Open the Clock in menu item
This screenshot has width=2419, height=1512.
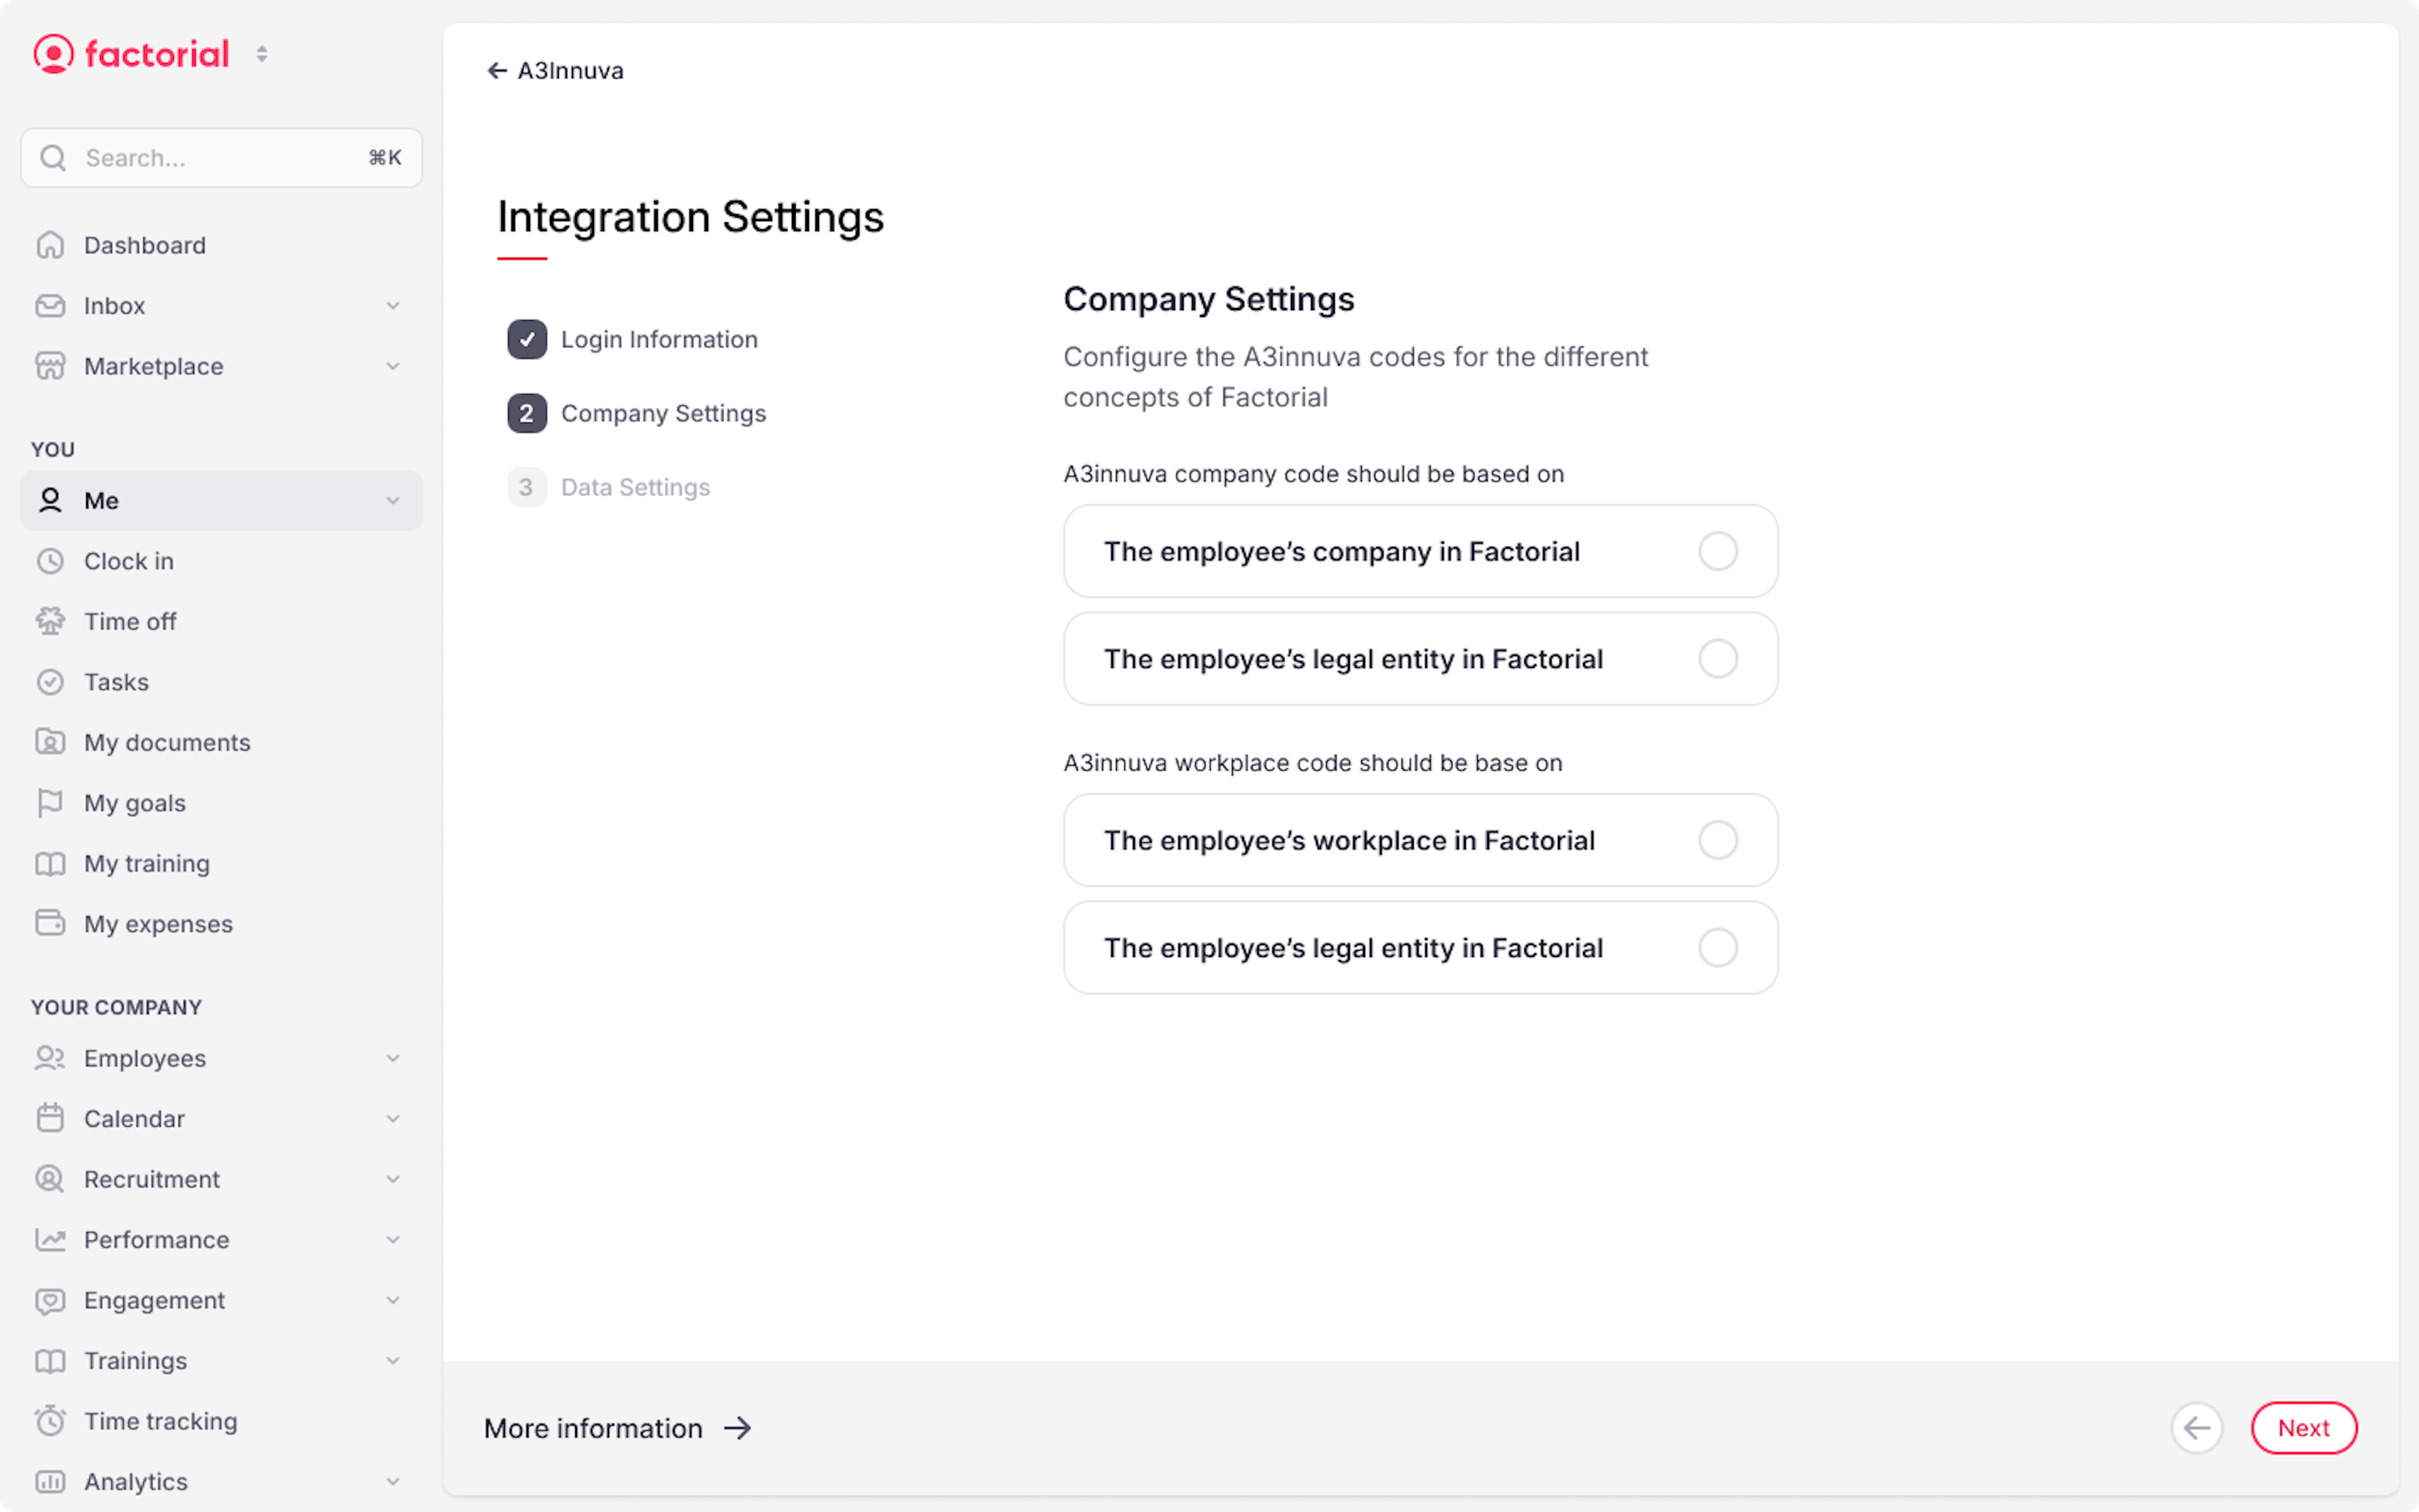(x=221, y=561)
